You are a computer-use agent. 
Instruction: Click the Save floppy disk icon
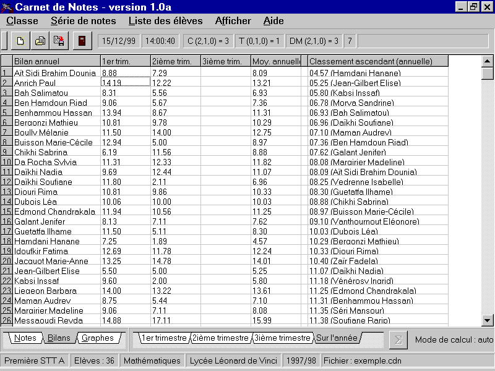click(59, 41)
